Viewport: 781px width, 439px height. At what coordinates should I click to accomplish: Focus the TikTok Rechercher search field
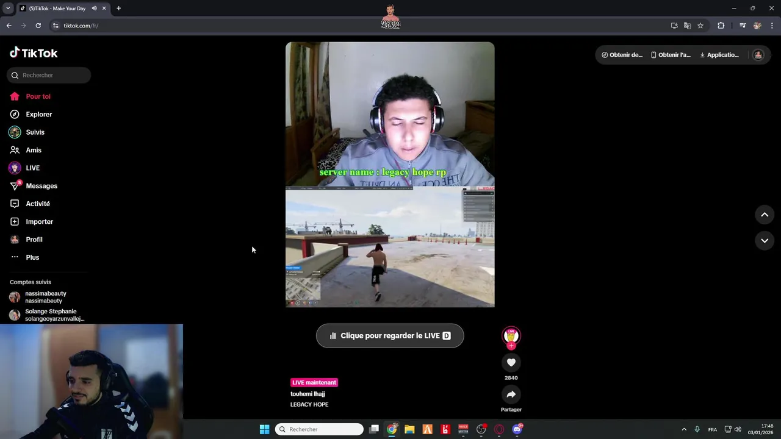(x=49, y=75)
